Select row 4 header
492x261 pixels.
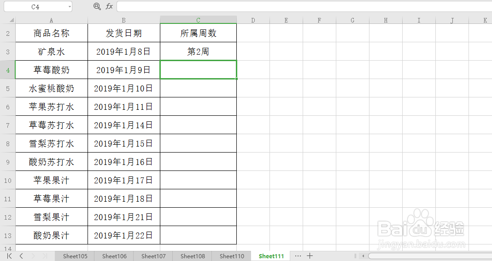point(7,70)
